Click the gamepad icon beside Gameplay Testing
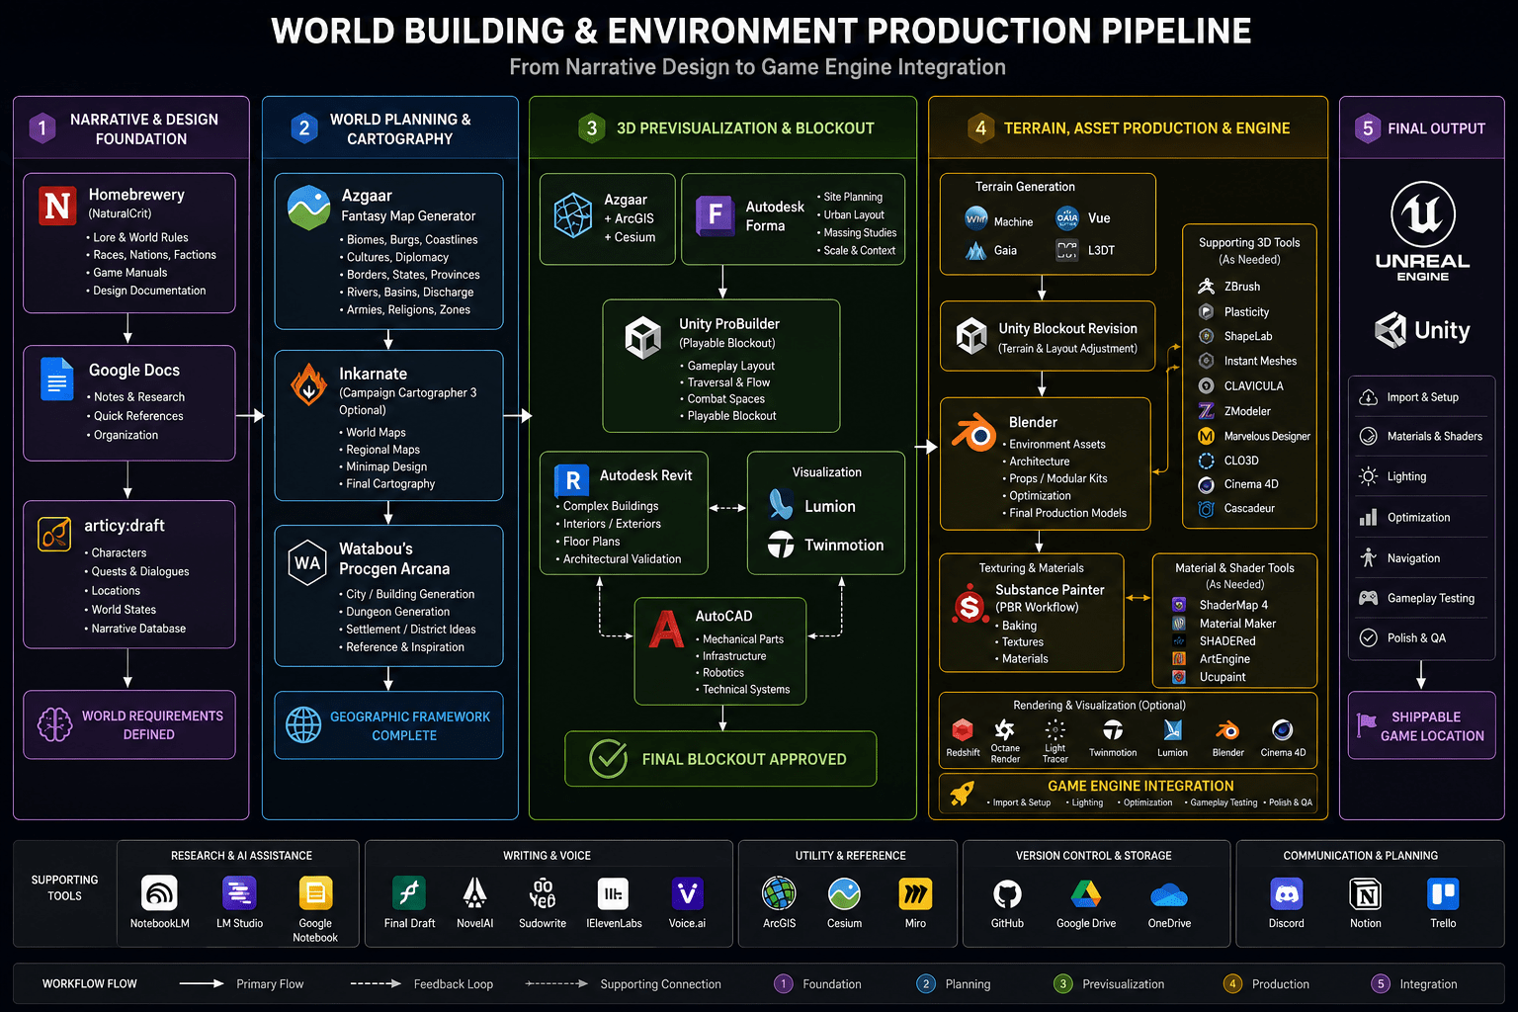 1368,598
